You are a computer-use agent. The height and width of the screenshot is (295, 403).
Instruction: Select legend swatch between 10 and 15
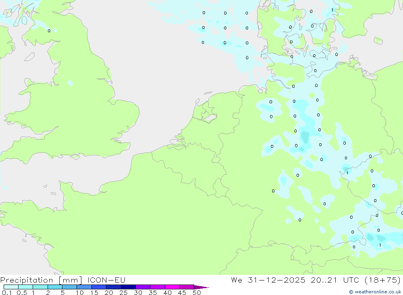pos(84,287)
